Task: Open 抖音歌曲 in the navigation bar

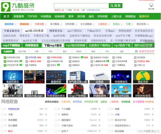Action: 46,16
